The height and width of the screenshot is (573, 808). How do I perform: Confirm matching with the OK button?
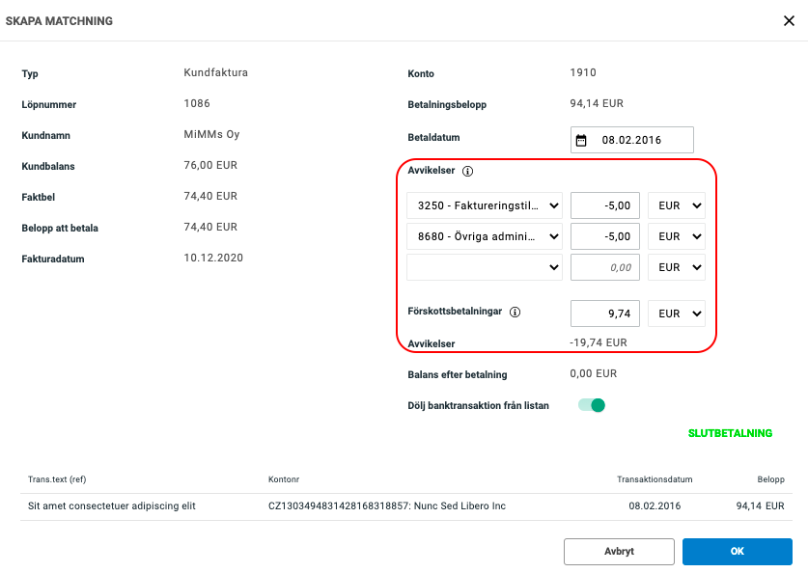click(x=737, y=551)
